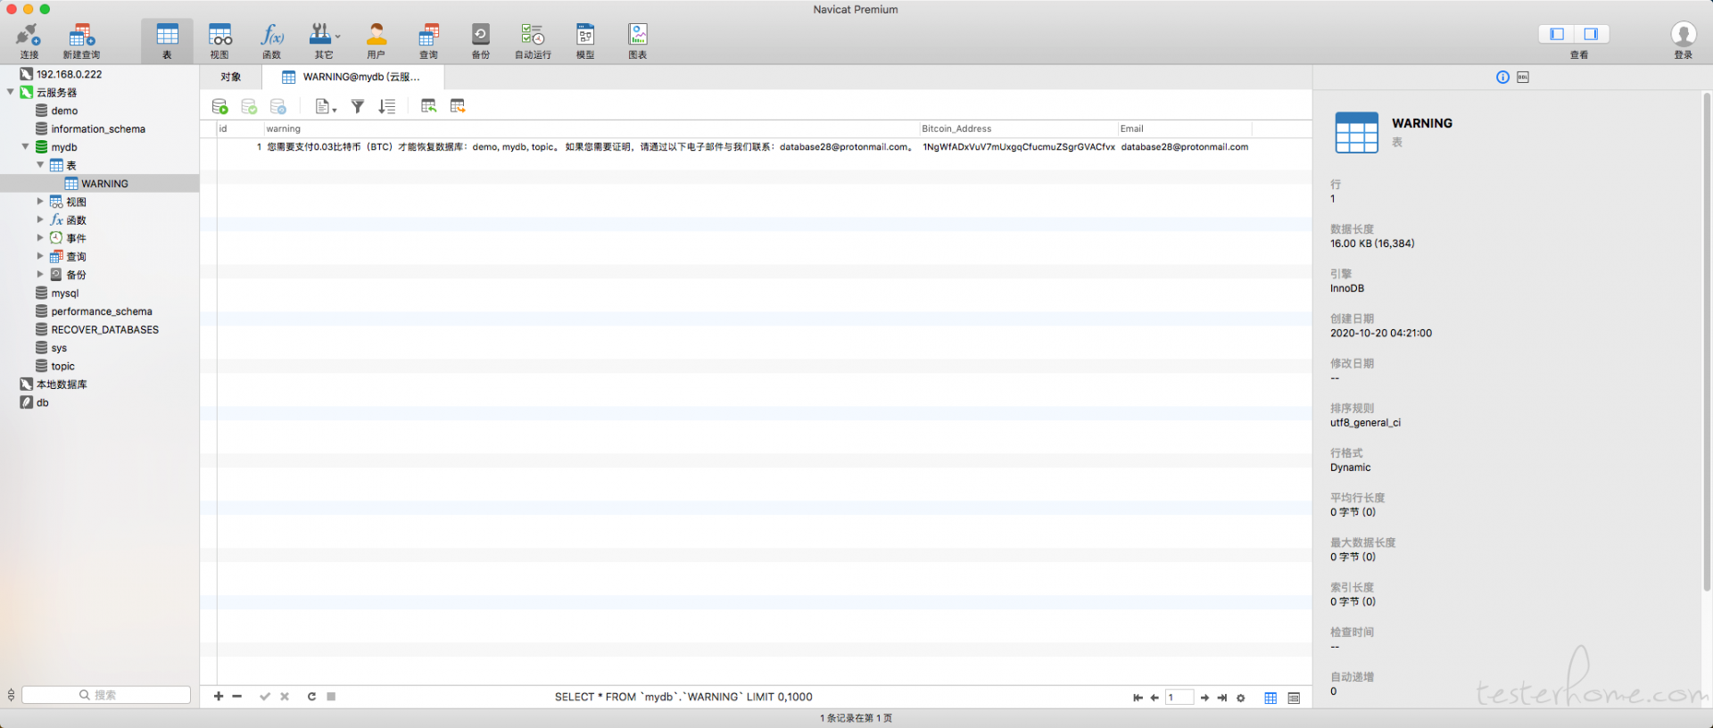Click the Email column header
1713x728 pixels.
[x=1185, y=128]
